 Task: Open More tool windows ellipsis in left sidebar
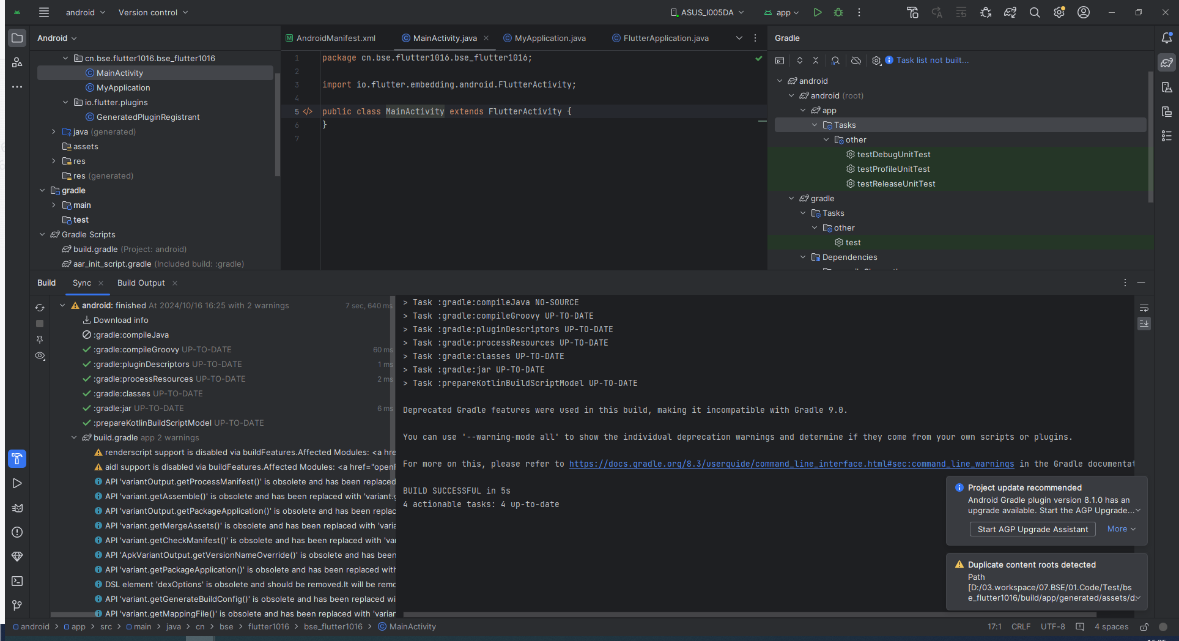point(17,87)
